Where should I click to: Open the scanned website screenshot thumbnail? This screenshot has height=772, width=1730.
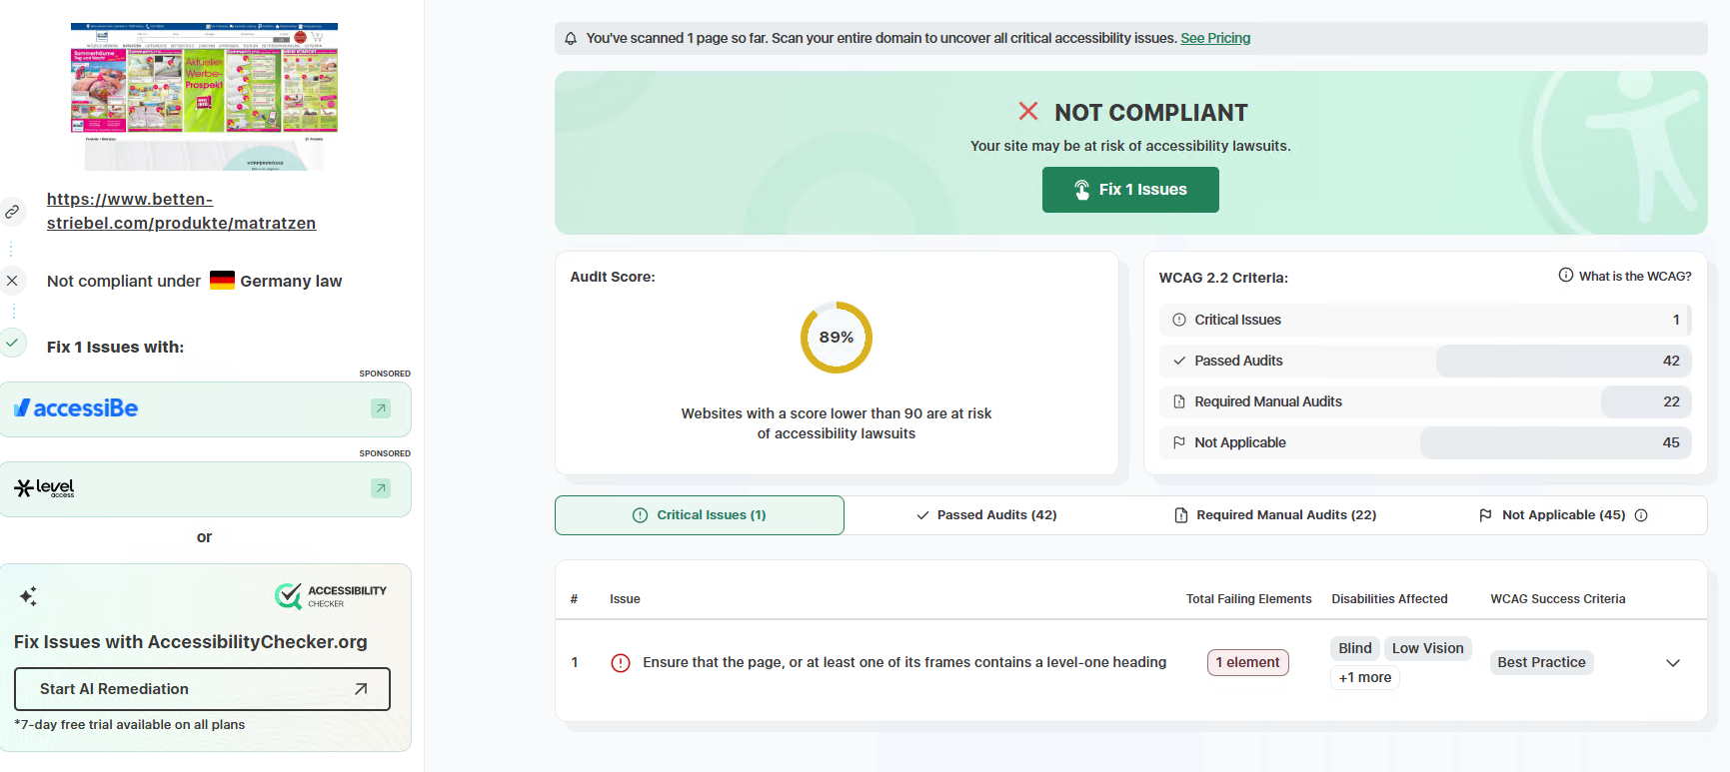click(204, 96)
